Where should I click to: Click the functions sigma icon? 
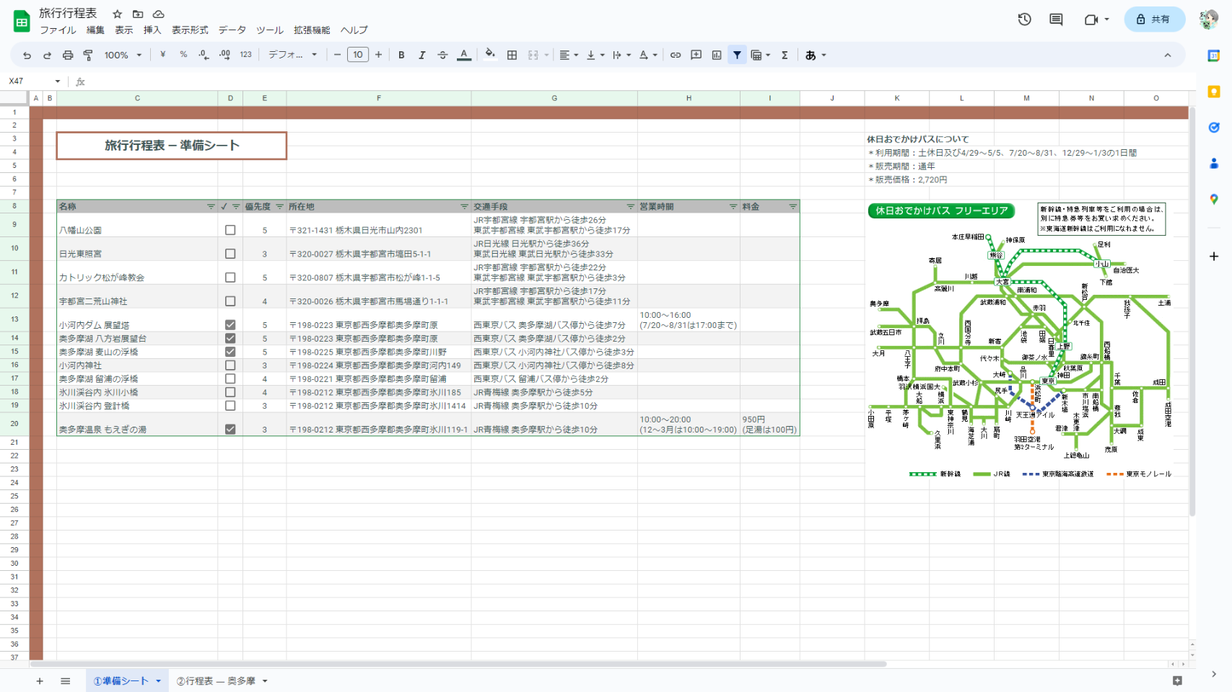pyautogui.click(x=785, y=55)
